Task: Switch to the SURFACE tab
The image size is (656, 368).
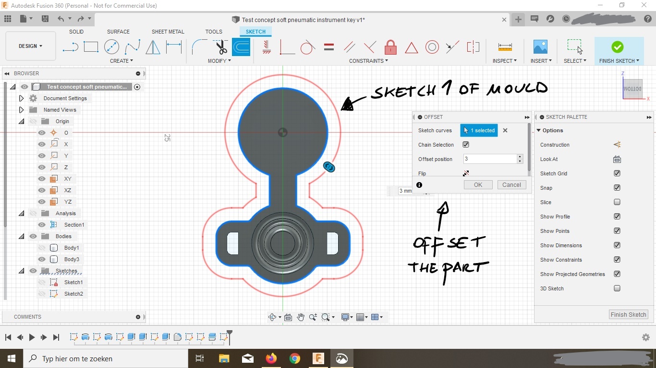Action: (118, 32)
